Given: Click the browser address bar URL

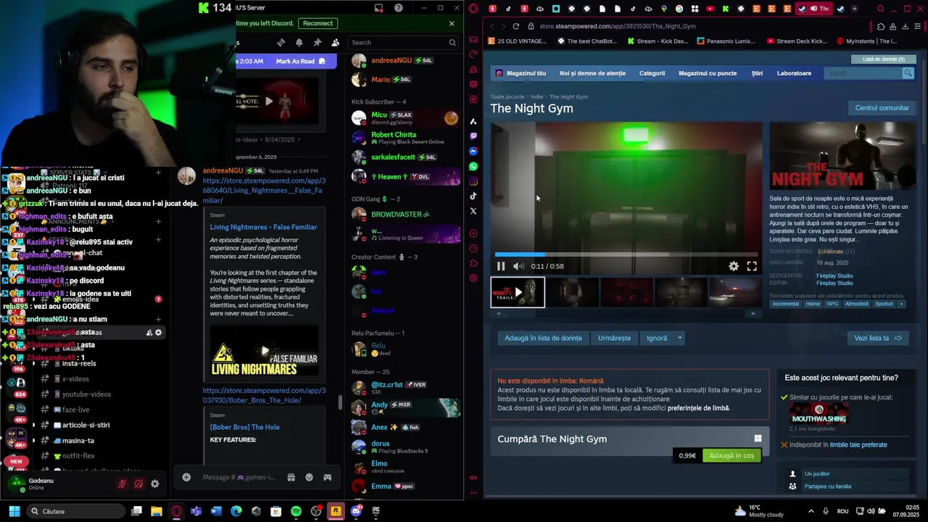Looking at the screenshot, I should (618, 26).
